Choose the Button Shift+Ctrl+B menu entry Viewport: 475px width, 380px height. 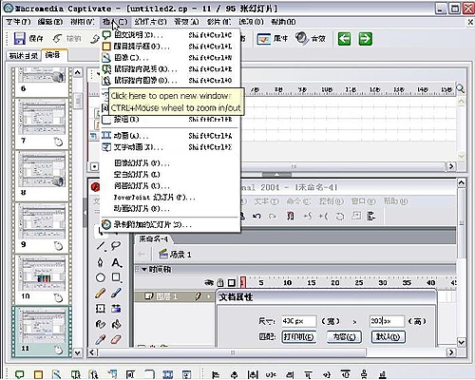click(170, 120)
